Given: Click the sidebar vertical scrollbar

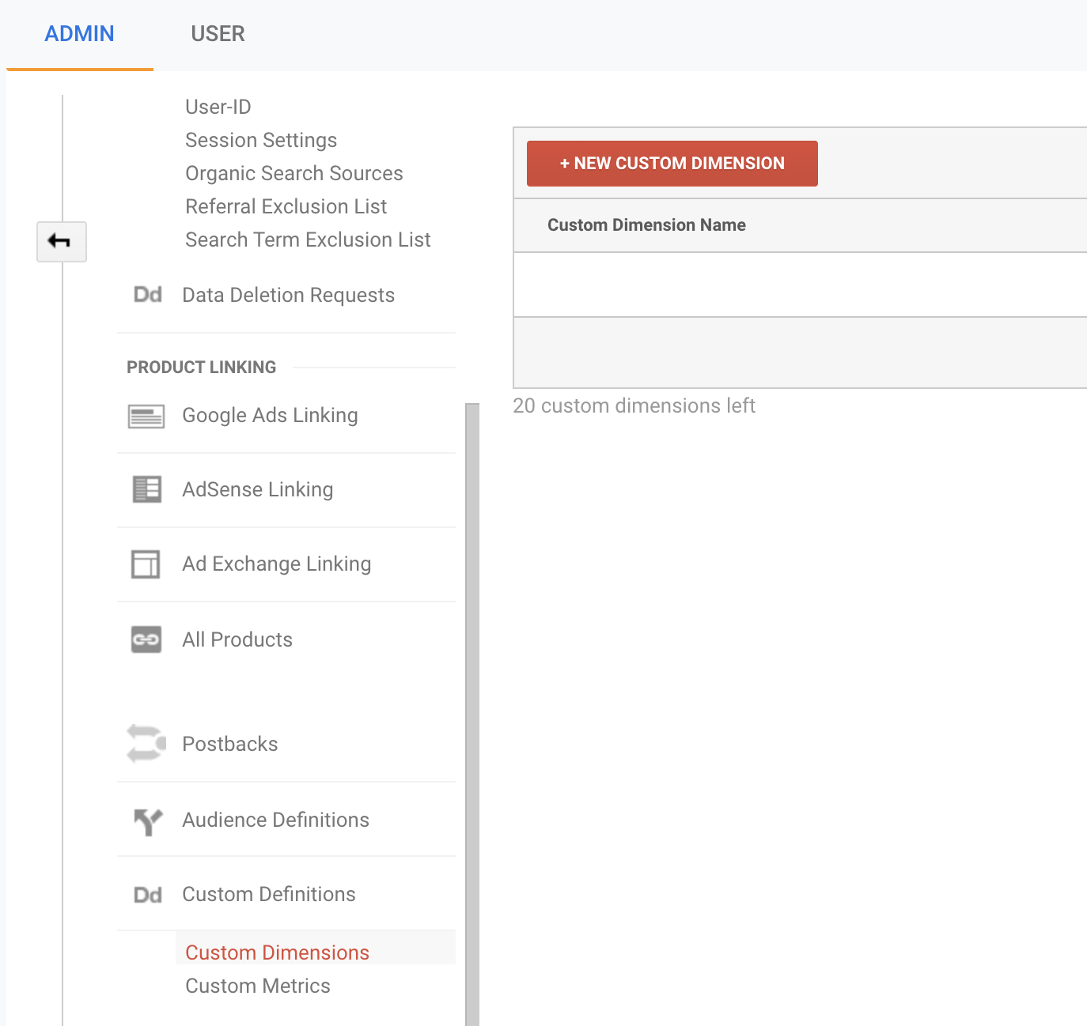Looking at the screenshot, I should (x=472, y=715).
